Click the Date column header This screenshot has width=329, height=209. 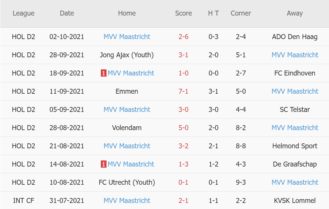[67, 13]
